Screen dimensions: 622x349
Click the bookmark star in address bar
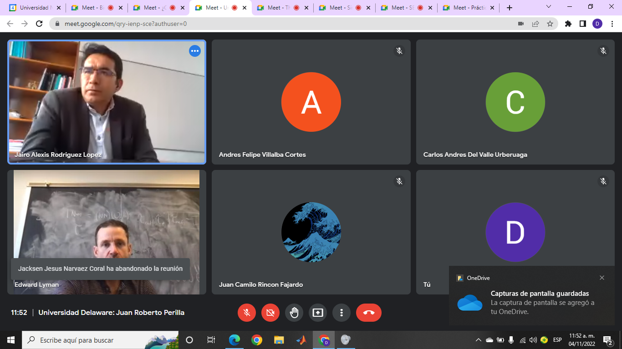(550, 24)
